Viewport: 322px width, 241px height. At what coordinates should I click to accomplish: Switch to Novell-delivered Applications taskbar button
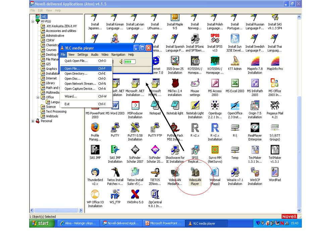pyautogui.click(x=121, y=223)
